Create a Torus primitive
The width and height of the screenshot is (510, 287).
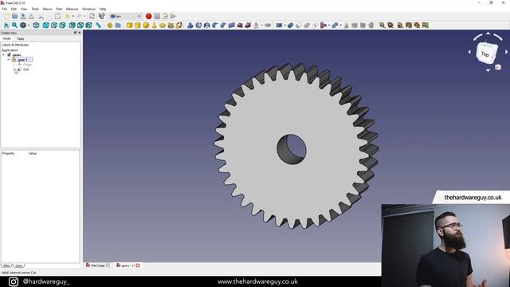[x=163, y=25]
